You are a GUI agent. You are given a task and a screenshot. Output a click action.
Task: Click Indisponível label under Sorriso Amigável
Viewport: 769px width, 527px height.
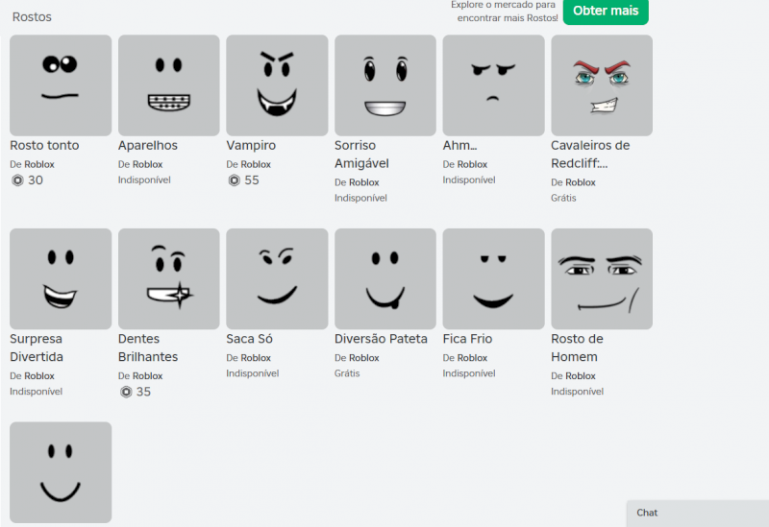point(360,199)
